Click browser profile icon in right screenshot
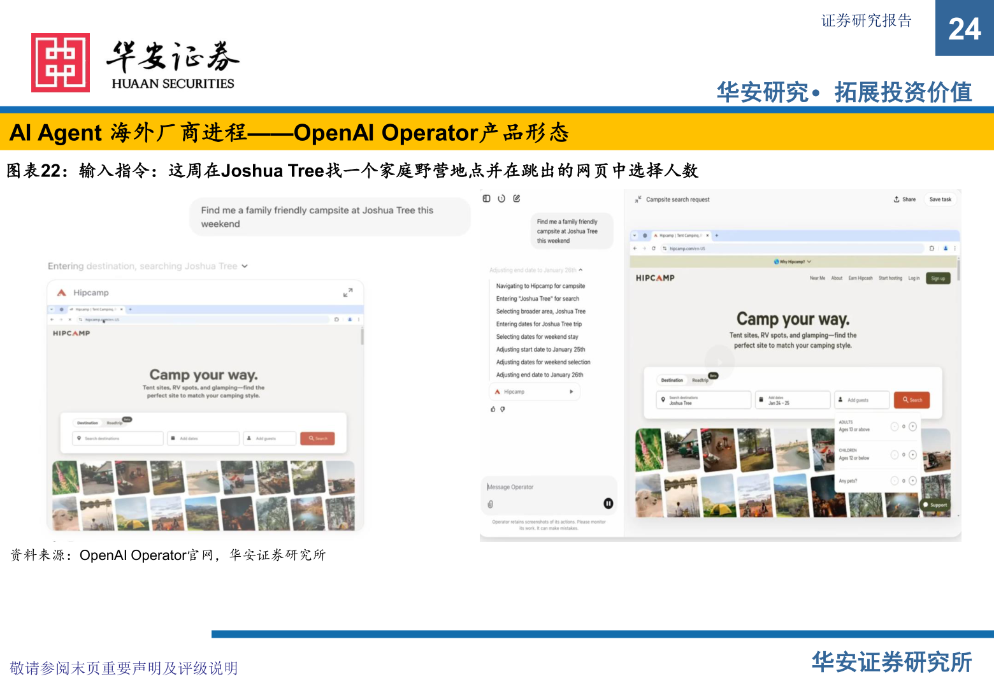The image size is (994, 688). tap(946, 248)
